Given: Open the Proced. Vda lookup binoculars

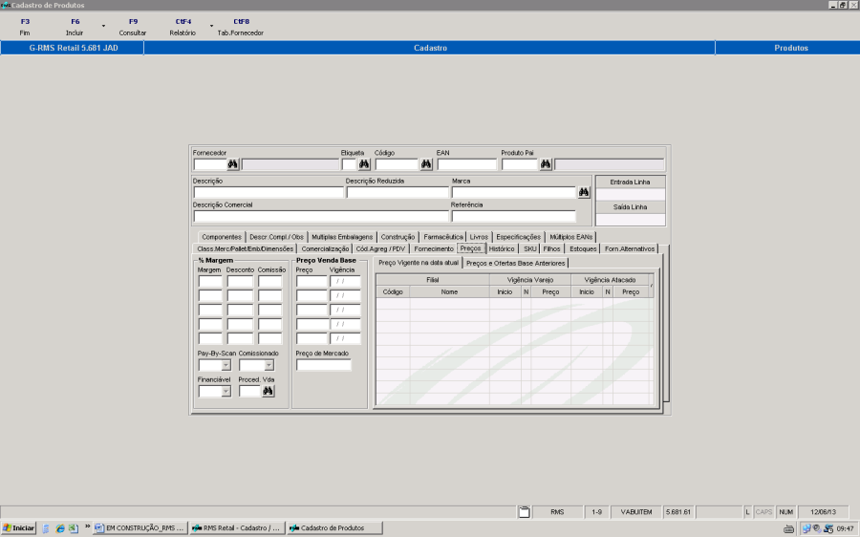Looking at the screenshot, I should tap(269, 391).
